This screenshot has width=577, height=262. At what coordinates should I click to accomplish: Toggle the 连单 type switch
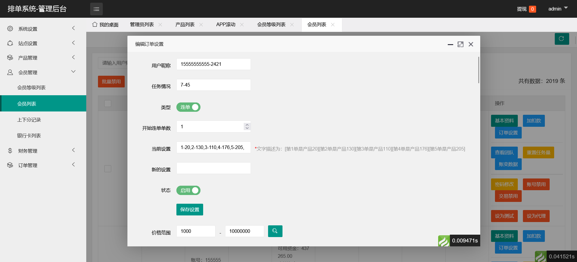coord(188,107)
